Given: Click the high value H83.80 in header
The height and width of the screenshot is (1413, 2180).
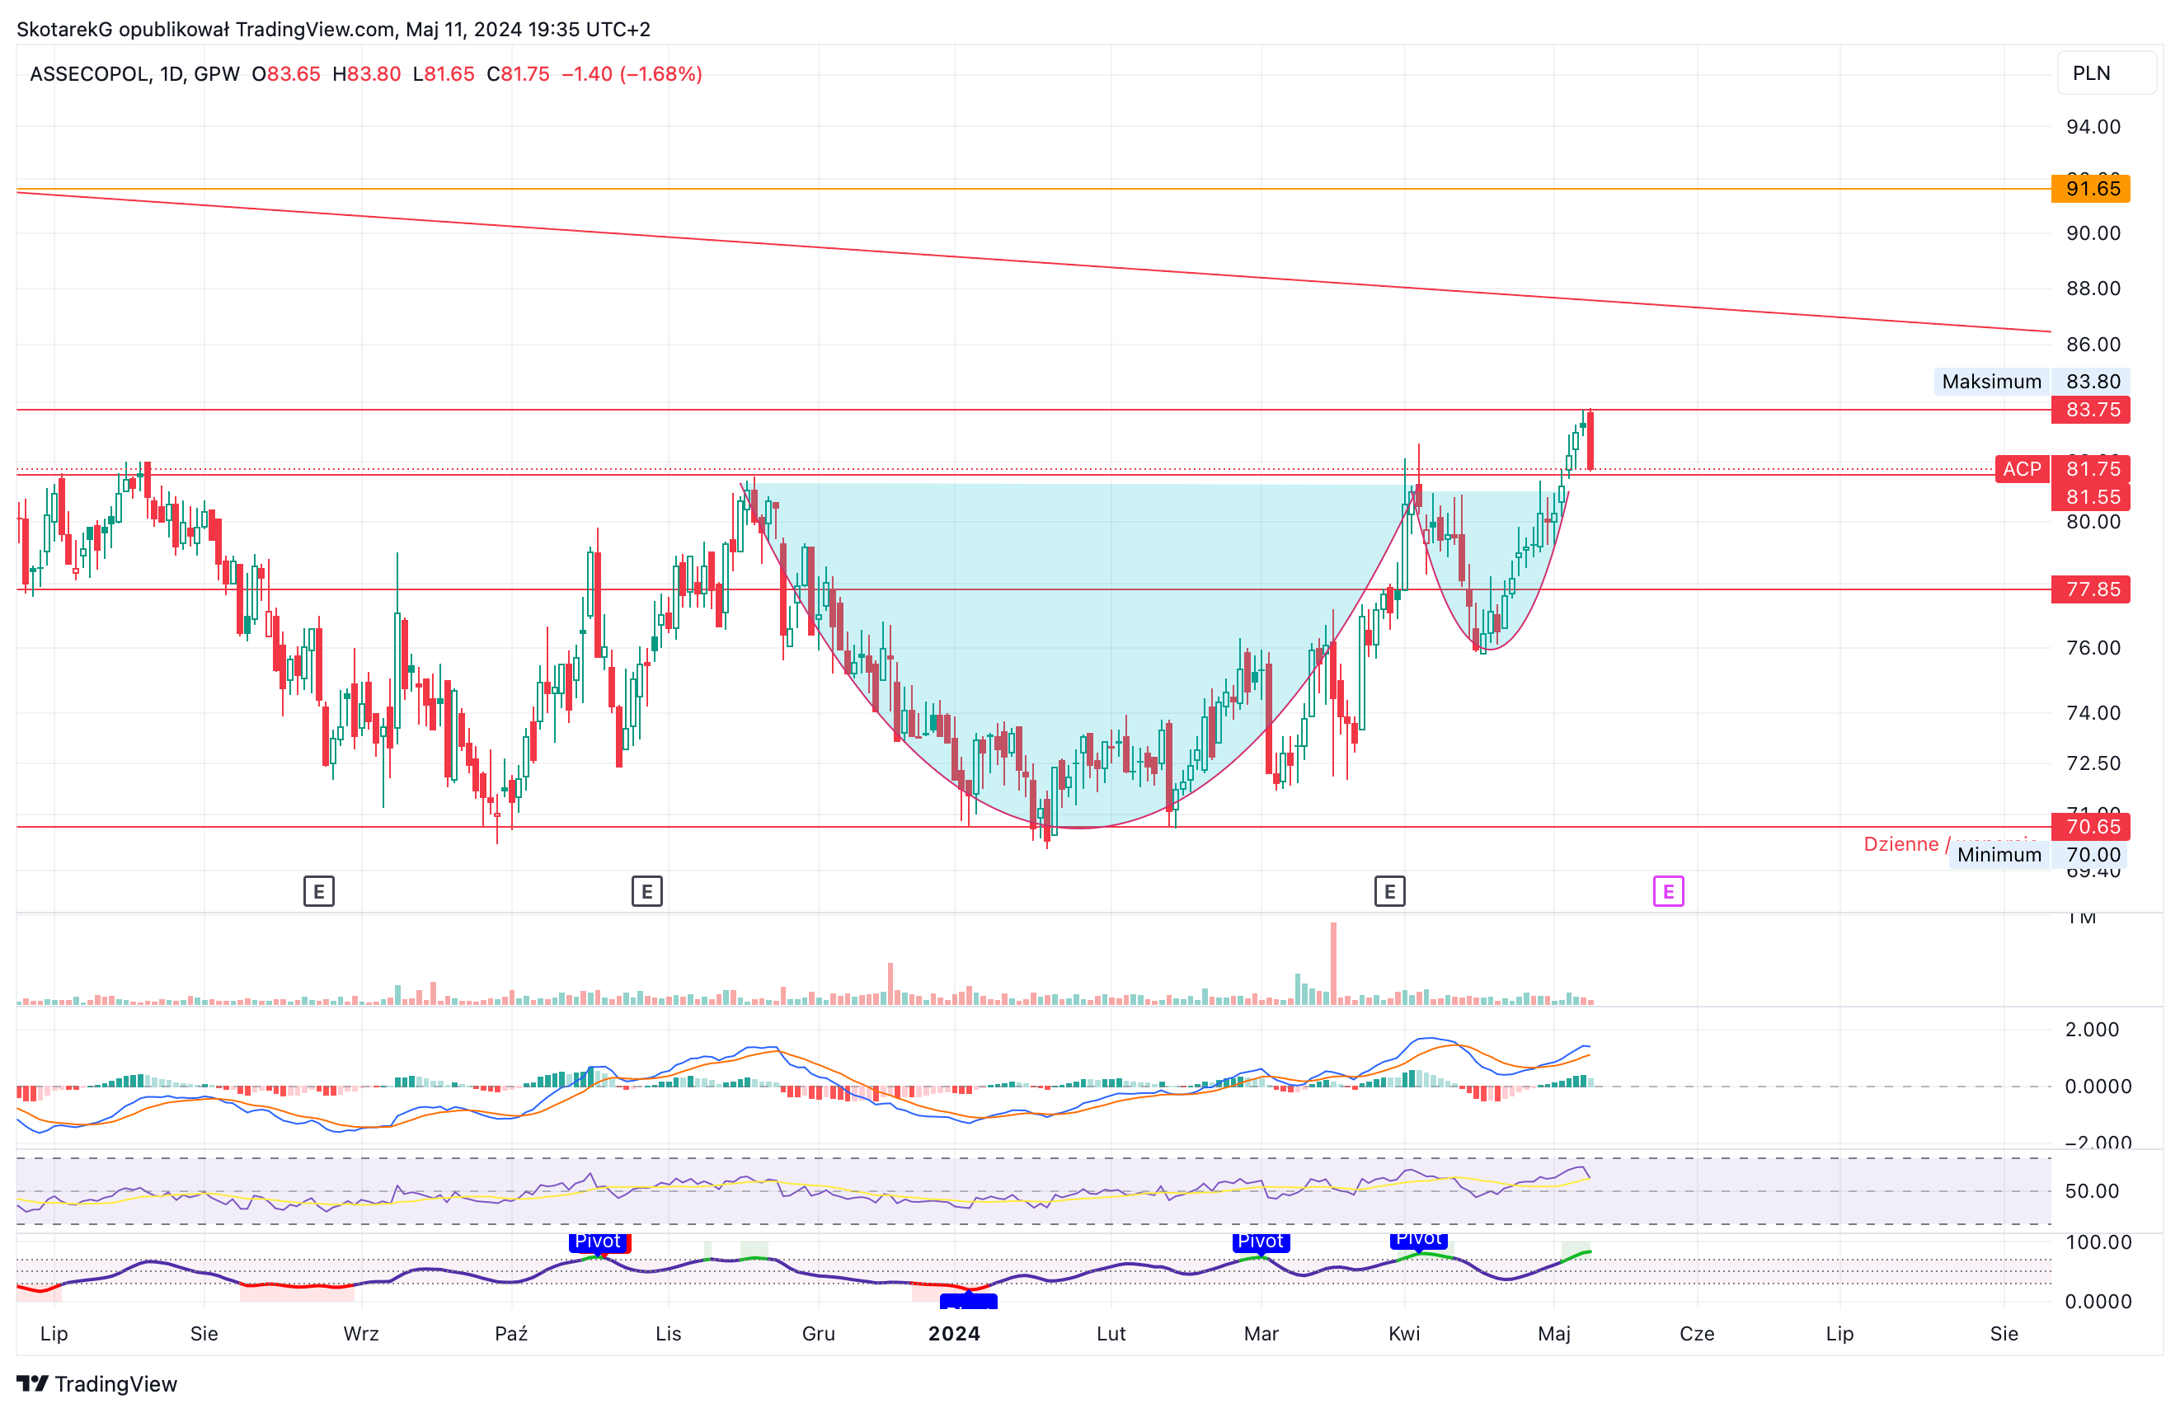Looking at the screenshot, I should point(366,74).
